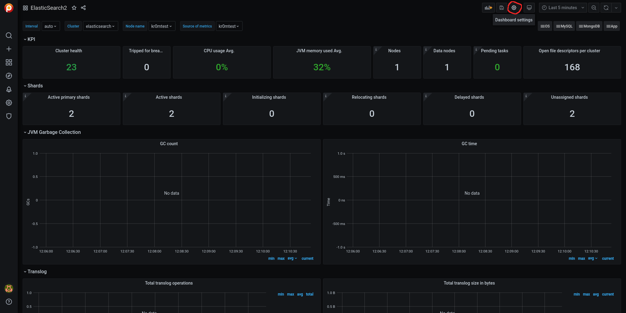The width and height of the screenshot is (626, 313).
Task: Open the Dashboard settings gear icon
Action: 514,8
